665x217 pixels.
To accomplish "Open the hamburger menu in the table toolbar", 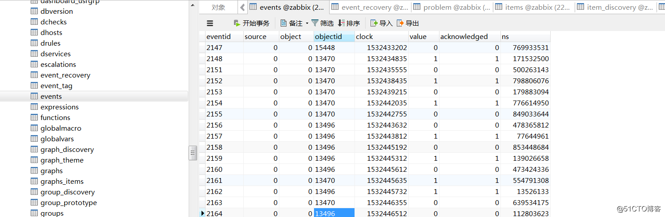I will pyautogui.click(x=210, y=23).
